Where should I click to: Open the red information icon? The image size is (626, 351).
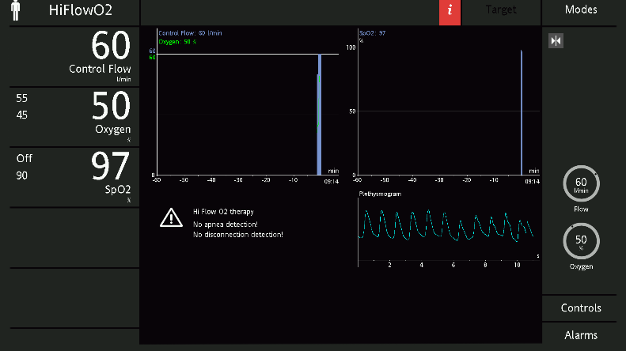(450, 12)
